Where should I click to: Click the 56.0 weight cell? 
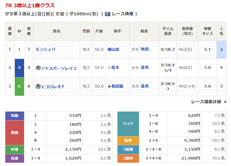pyautogui.click(x=99, y=49)
